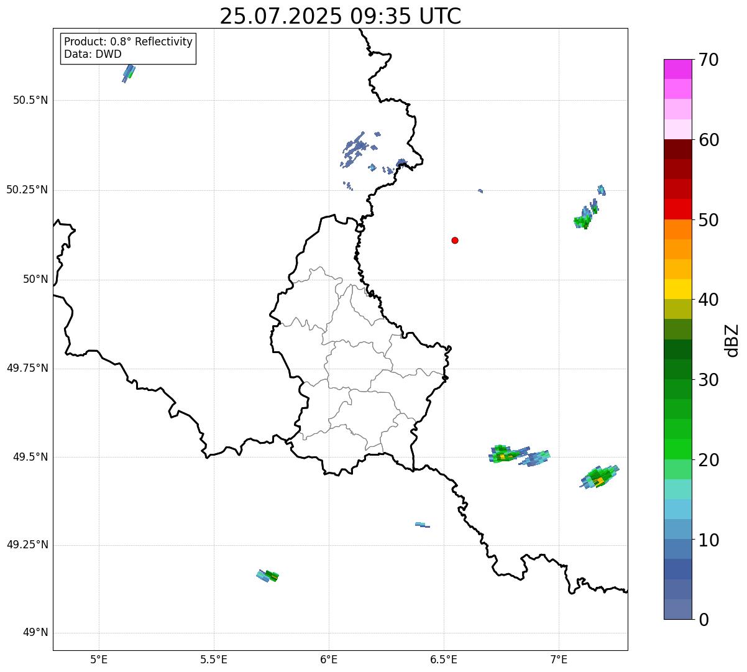Screen dimensions: 747x672
Task: Click the small radar echo near 50.6°N 5.1°E
Action: (129, 73)
